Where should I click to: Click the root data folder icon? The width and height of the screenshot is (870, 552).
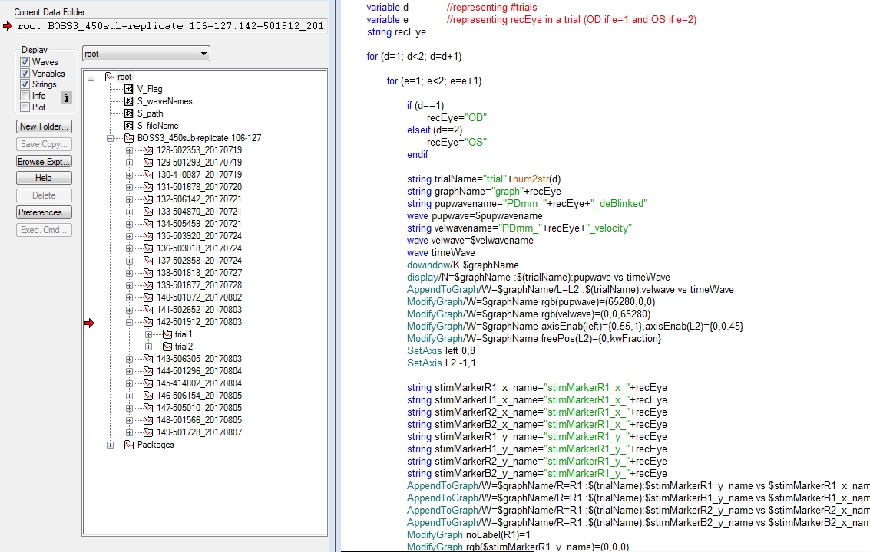click(x=109, y=77)
